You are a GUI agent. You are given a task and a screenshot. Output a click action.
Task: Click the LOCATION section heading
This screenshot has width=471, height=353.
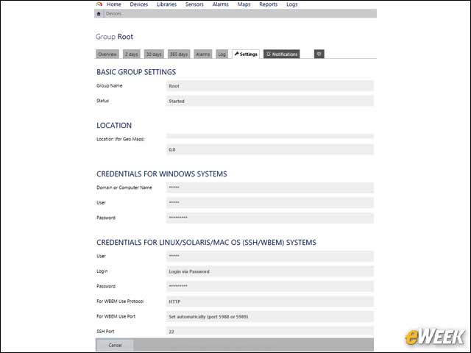[114, 126]
